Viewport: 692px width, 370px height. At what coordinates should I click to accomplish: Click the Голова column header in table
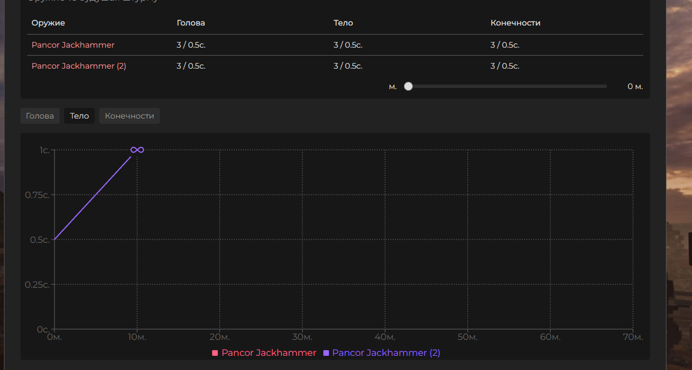click(191, 23)
